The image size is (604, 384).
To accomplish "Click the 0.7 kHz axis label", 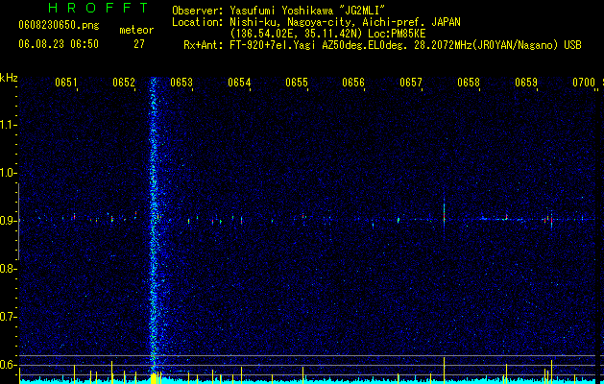I will (x=8, y=317).
